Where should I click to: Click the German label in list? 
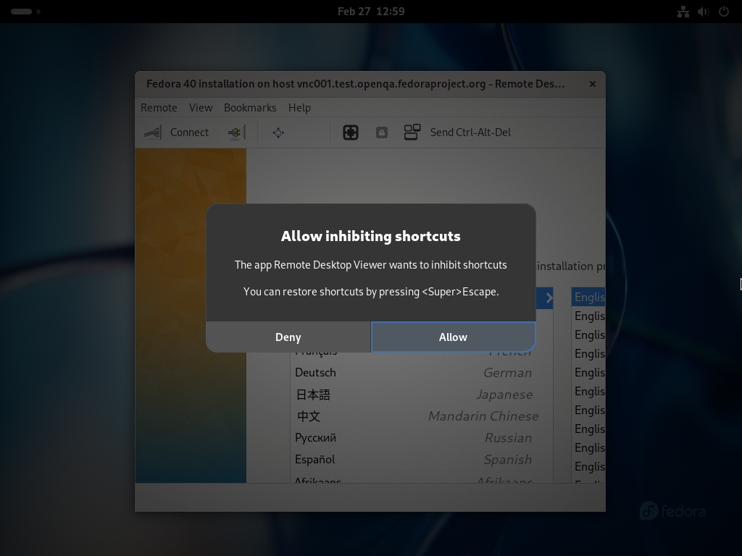(x=508, y=373)
